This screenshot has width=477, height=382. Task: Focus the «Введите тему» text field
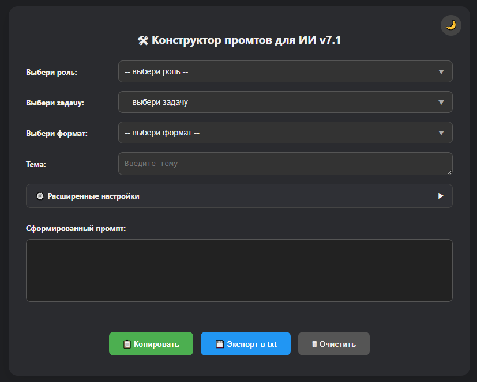277,164
